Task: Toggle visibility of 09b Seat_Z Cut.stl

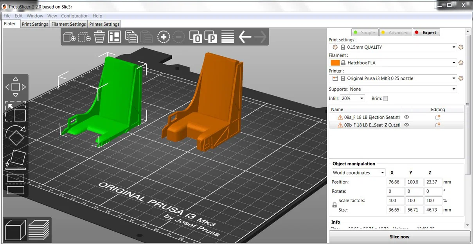Action: [x=406, y=125]
